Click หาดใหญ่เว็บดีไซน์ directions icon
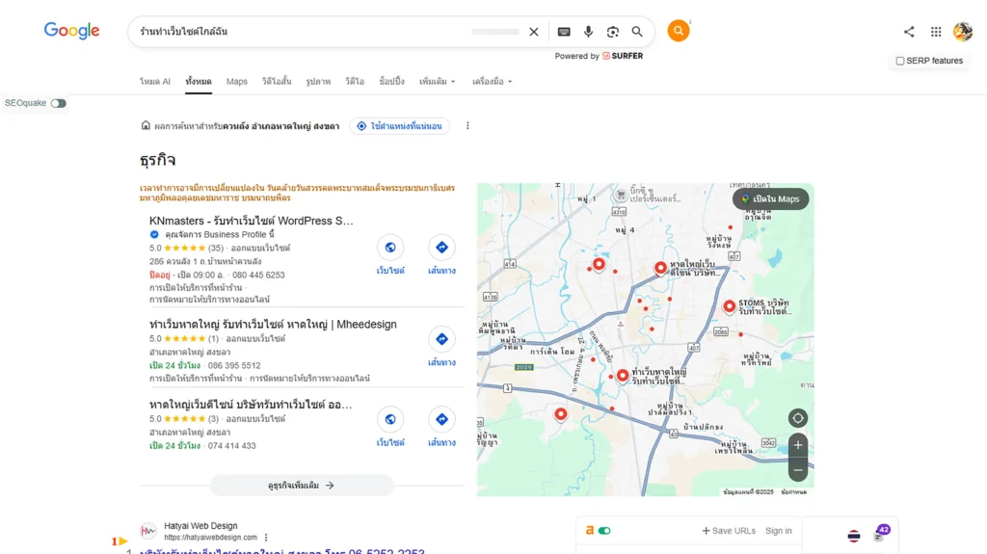Screen dimensions: 987x554 (x=441, y=419)
